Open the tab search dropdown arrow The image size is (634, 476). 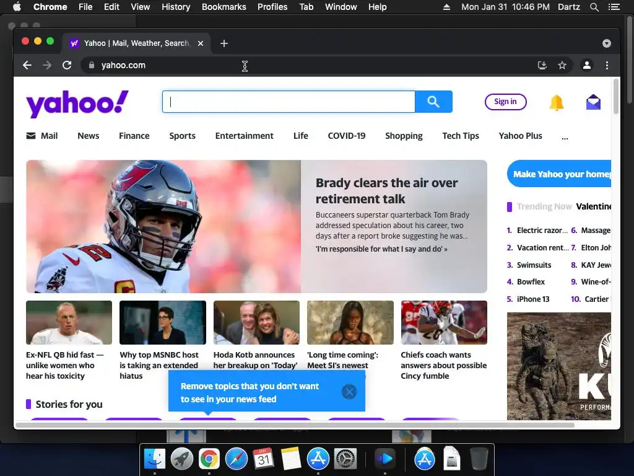coord(607,43)
